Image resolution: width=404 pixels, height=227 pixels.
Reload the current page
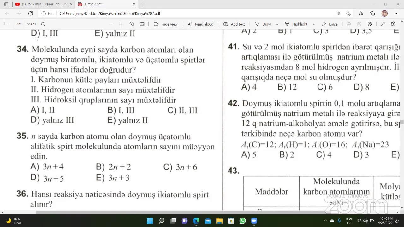tap(30, 13)
